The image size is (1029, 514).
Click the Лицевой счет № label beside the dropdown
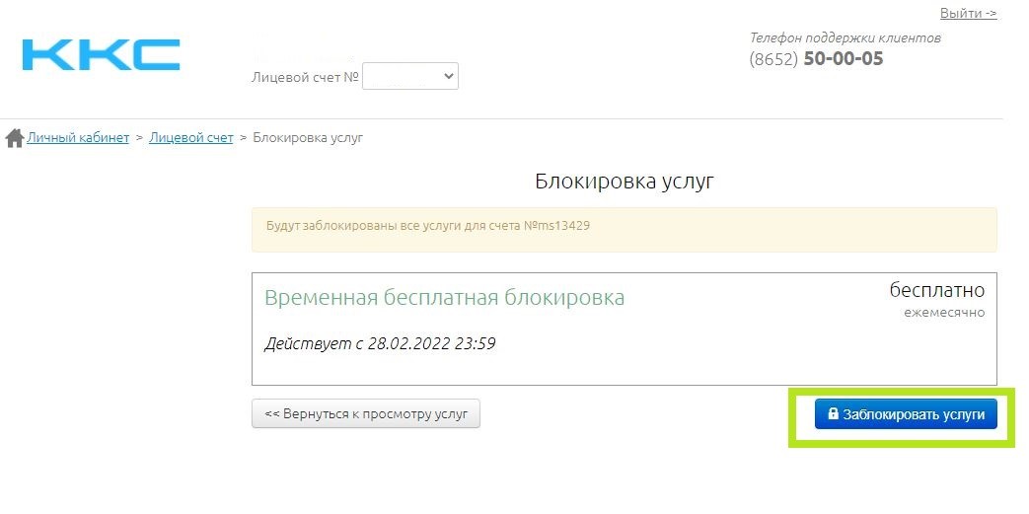pos(305,76)
